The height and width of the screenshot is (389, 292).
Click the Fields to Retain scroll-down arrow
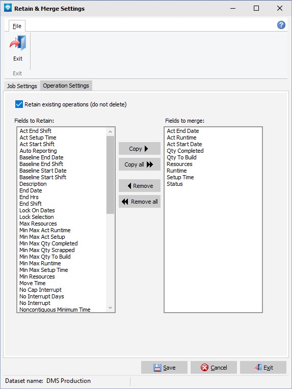[x=110, y=308]
